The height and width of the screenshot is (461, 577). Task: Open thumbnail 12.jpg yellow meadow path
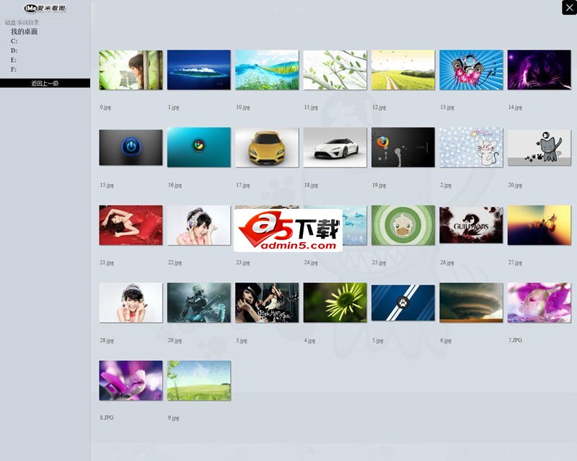pos(403,70)
